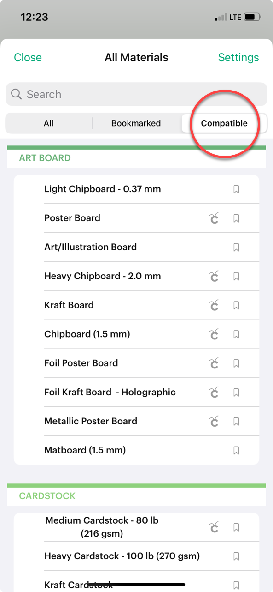
Task: Open the Bookmarked filter tab
Action: (x=136, y=123)
